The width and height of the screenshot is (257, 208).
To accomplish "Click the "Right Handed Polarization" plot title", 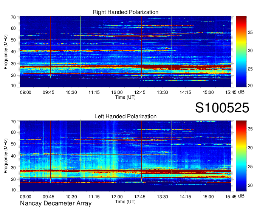I will [x=125, y=12].
